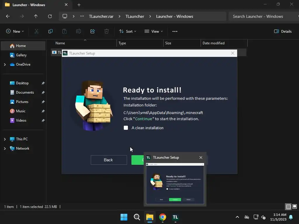Close the TLauncher Setup dialog
299x224 pixels.
pos(233,53)
